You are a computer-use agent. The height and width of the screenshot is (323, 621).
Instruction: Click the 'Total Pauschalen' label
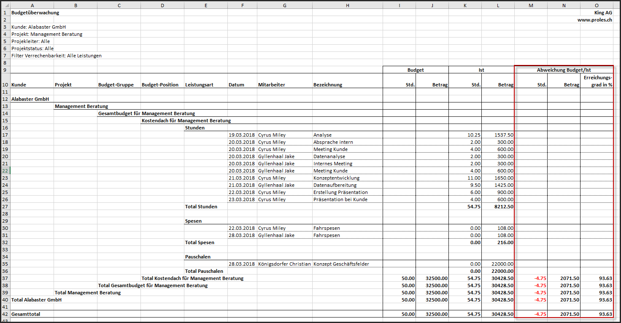204,271
